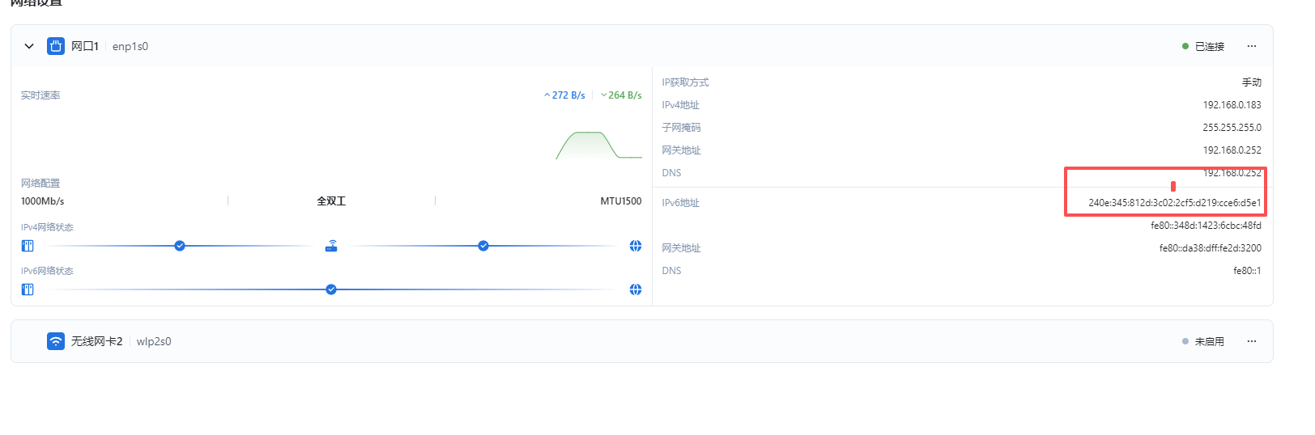The width and height of the screenshot is (1315, 435).
Task: Click the download speed 264 B/s
Action: tap(621, 95)
